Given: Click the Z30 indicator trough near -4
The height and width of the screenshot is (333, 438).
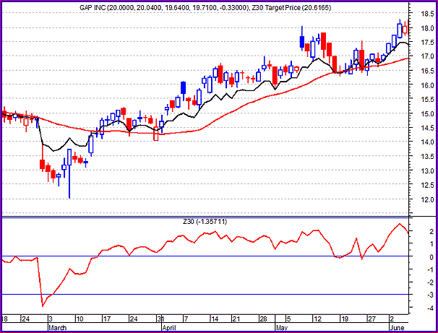Looking at the screenshot, I should tap(43, 306).
